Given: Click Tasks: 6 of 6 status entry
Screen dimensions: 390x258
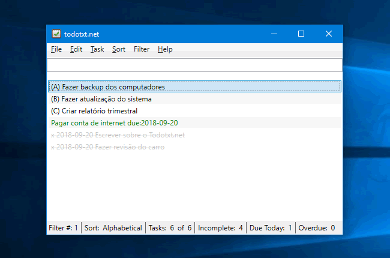Looking at the screenshot, I should click(170, 228).
